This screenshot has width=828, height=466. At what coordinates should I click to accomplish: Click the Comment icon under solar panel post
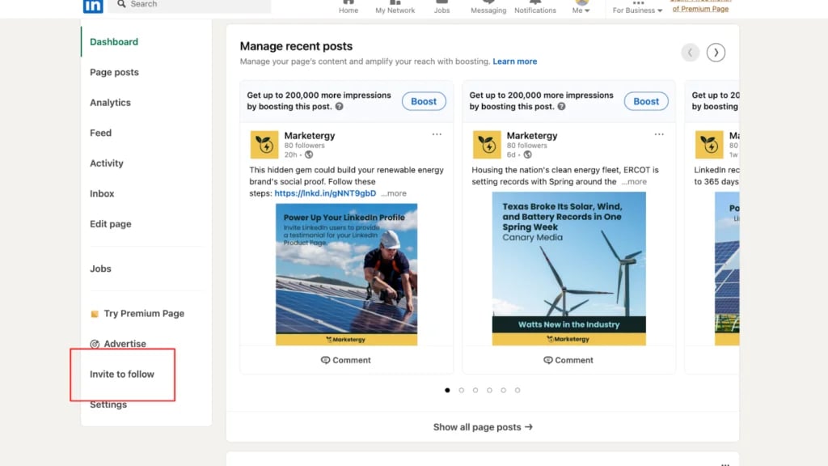coord(326,360)
